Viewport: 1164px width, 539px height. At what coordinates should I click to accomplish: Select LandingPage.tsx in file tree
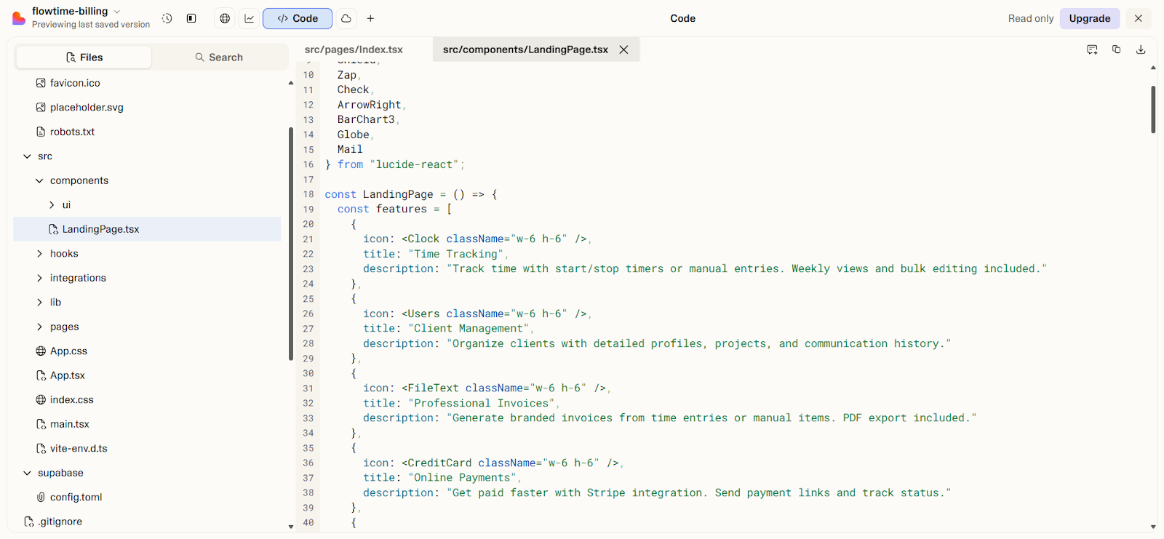tap(147, 229)
